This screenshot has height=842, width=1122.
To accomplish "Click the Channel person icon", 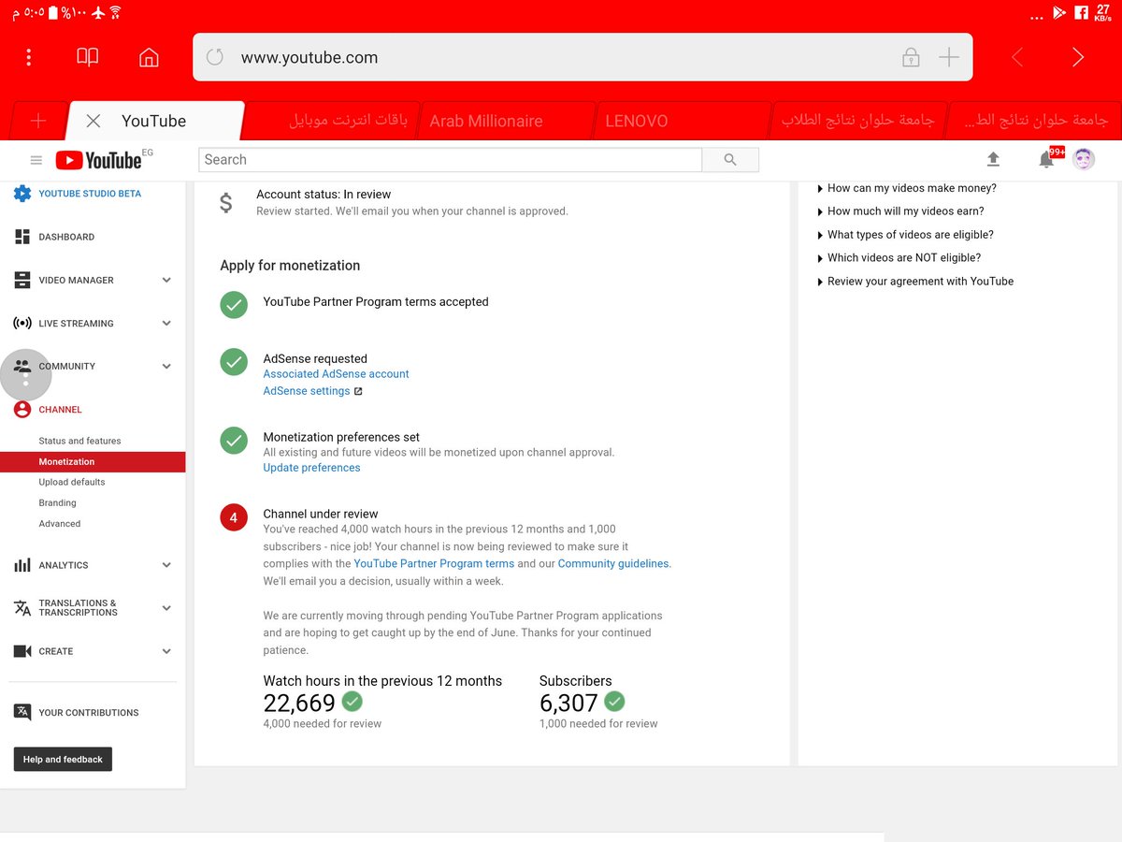I will (x=22, y=409).
